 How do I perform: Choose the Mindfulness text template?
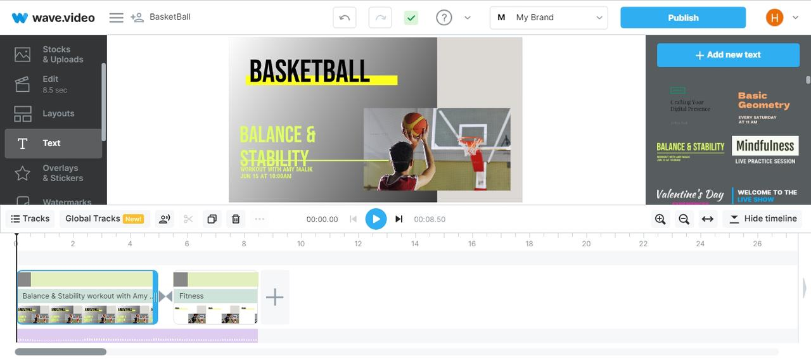[765, 152]
